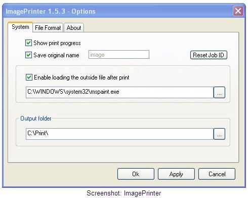Toggle Save original name checkbox

[28, 55]
